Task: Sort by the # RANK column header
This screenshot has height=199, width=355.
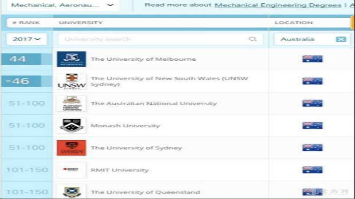Action: [26, 23]
